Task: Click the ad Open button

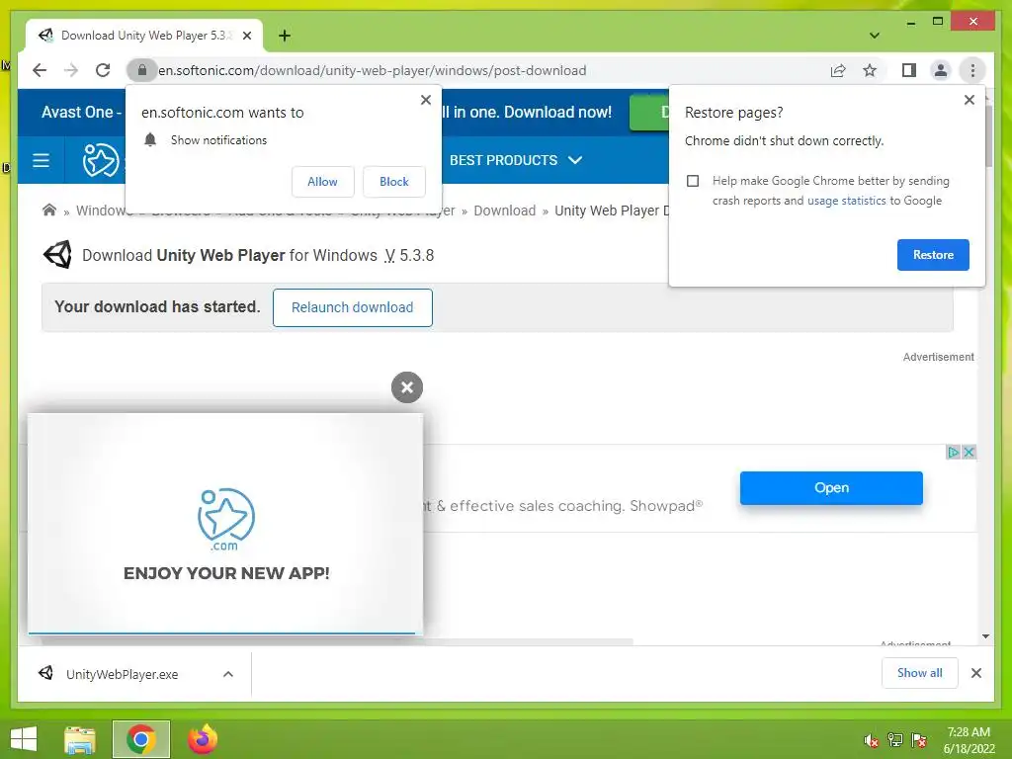Action: click(x=831, y=488)
